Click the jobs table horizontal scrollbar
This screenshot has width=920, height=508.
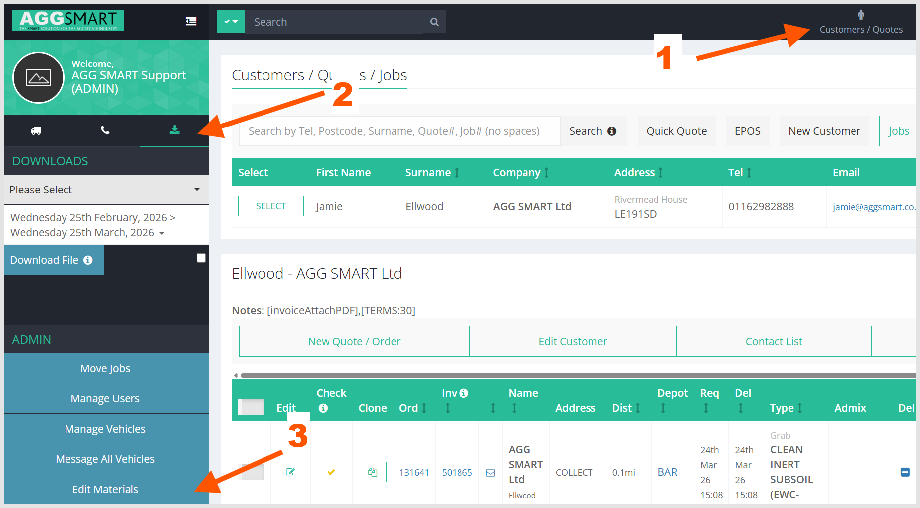click(578, 375)
